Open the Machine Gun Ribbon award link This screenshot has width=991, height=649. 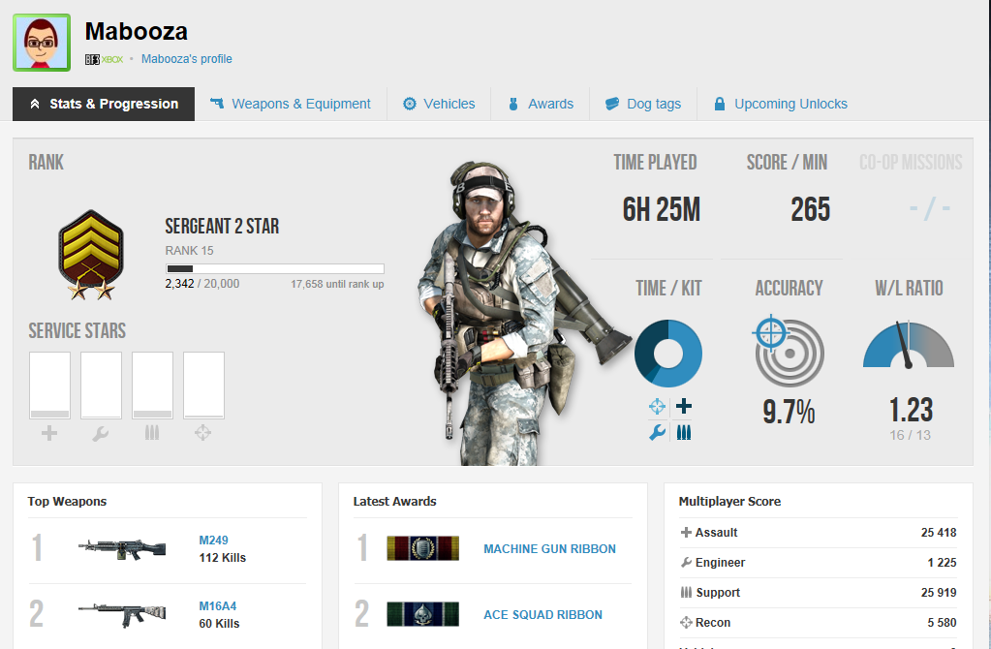[x=549, y=549]
